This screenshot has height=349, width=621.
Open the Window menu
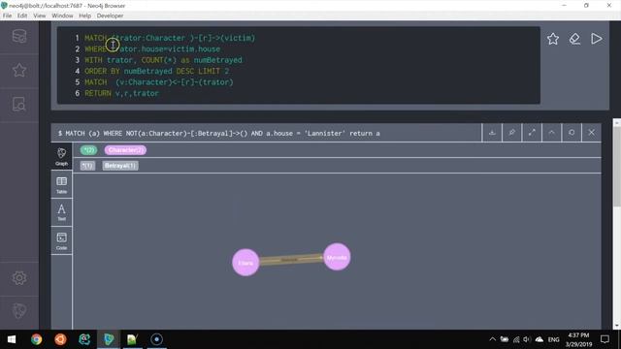point(62,16)
